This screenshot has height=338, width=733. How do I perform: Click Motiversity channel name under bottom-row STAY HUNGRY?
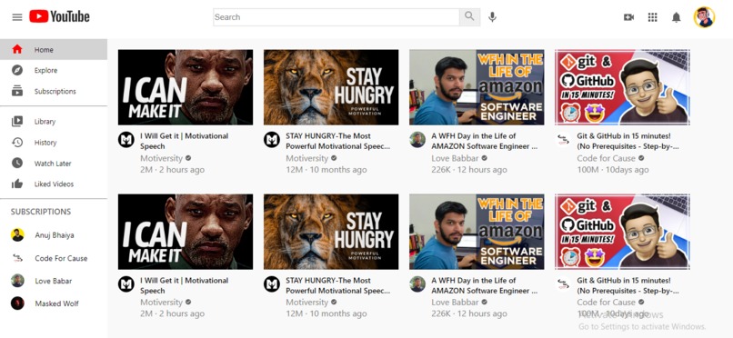(x=307, y=302)
